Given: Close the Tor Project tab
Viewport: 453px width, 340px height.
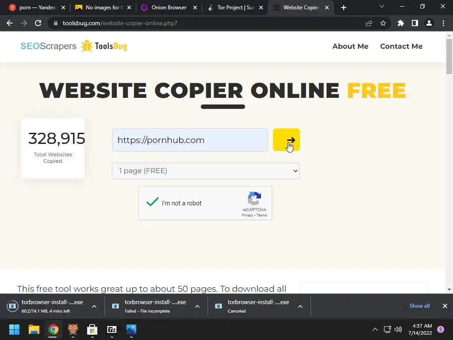Looking at the screenshot, I should [x=261, y=8].
